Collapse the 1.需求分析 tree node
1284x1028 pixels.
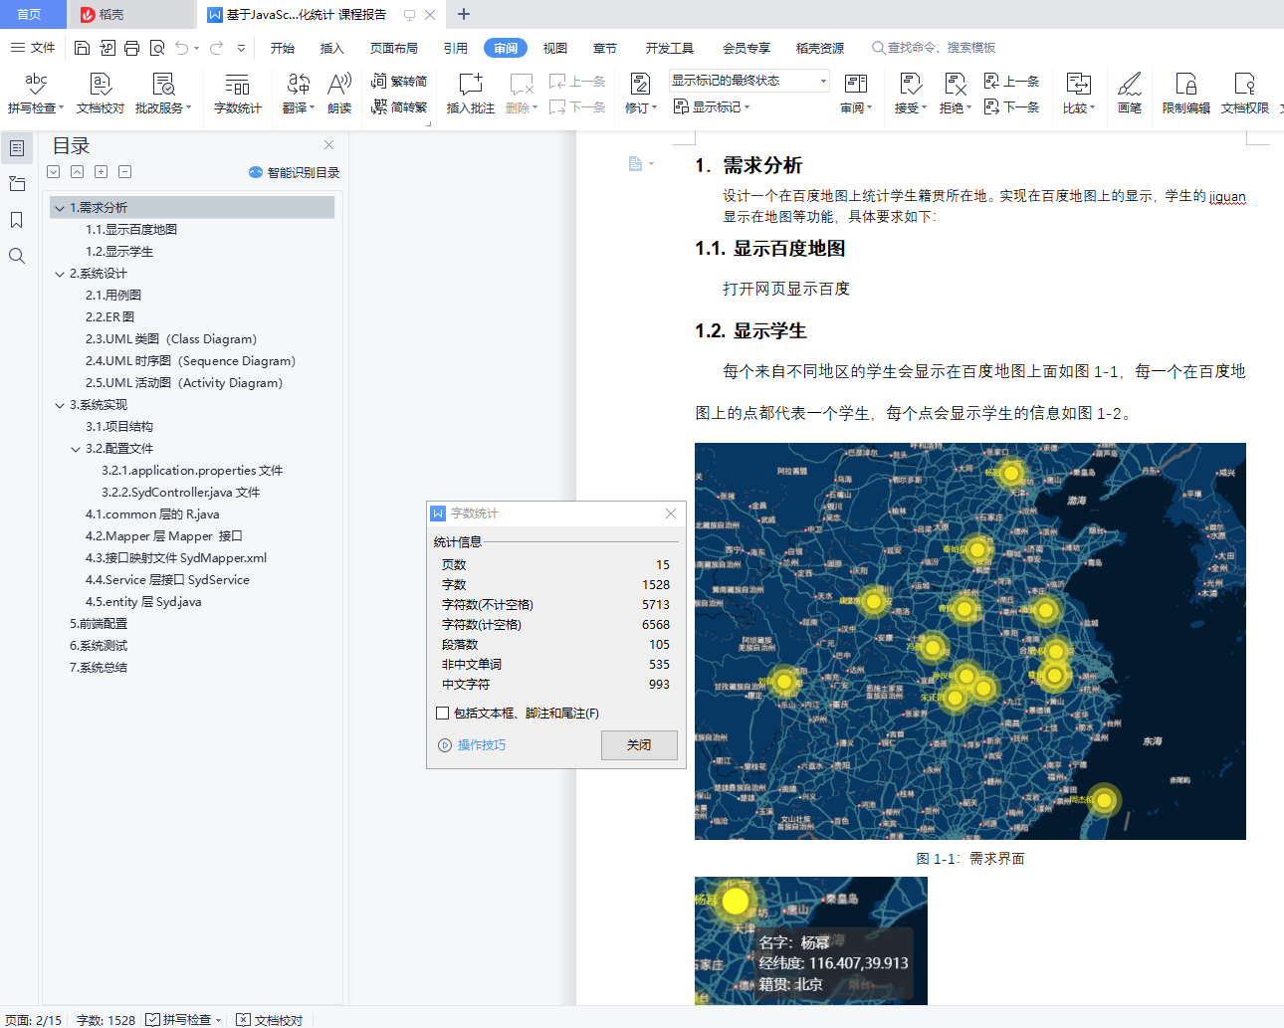pos(60,208)
